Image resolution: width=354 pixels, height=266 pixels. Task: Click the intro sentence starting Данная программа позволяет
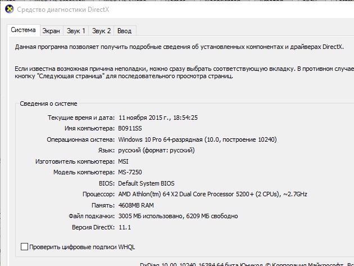pyautogui.click(x=179, y=47)
